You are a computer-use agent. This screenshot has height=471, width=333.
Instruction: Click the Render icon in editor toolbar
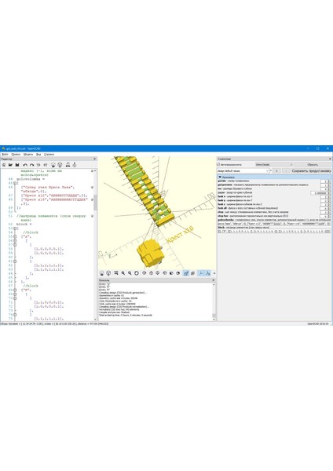pos(60,165)
